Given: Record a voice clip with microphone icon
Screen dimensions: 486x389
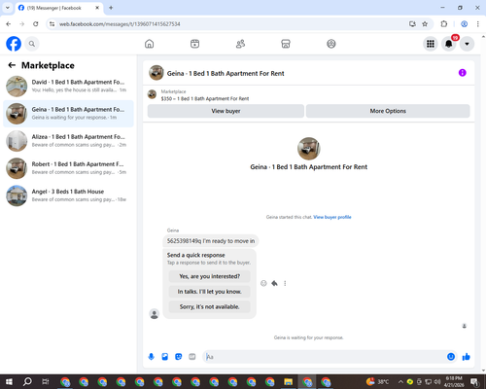Looking at the screenshot, I should (152, 357).
